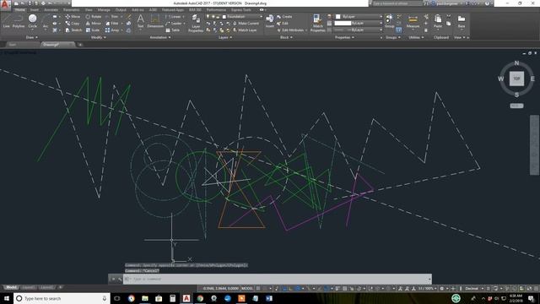
Task: Choose the Move command
Action: tap(73, 17)
